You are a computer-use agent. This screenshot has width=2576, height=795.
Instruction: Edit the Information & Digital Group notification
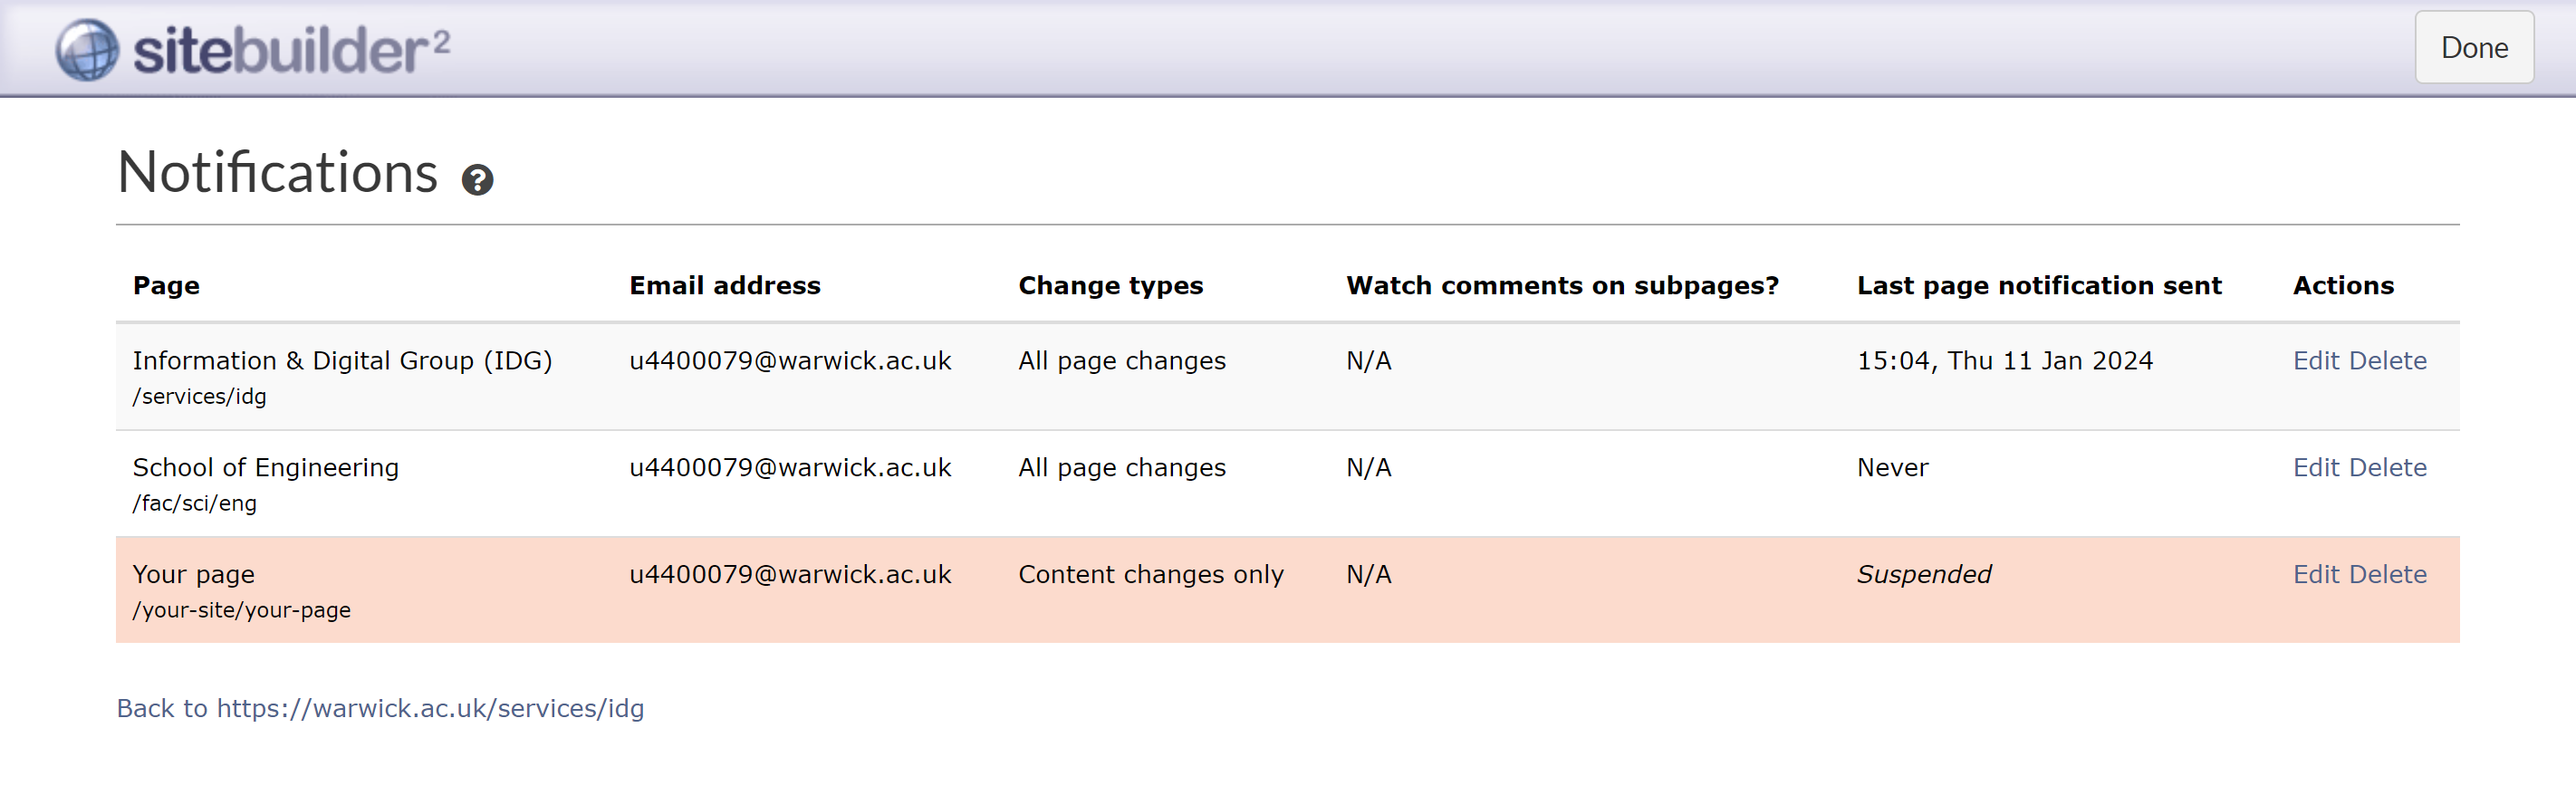pos(2316,361)
